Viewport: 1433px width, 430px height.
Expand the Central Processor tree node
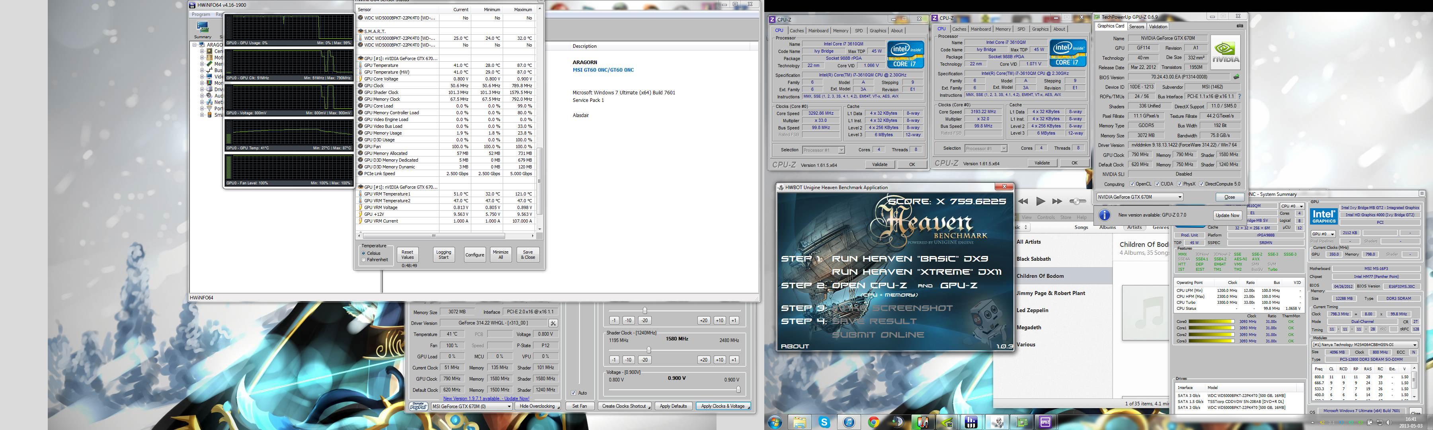(202, 51)
